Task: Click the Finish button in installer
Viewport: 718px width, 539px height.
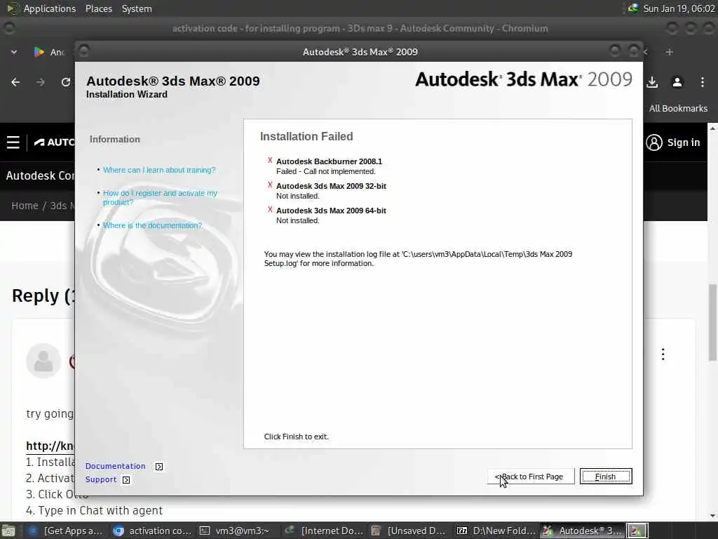Action: click(605, 477)
